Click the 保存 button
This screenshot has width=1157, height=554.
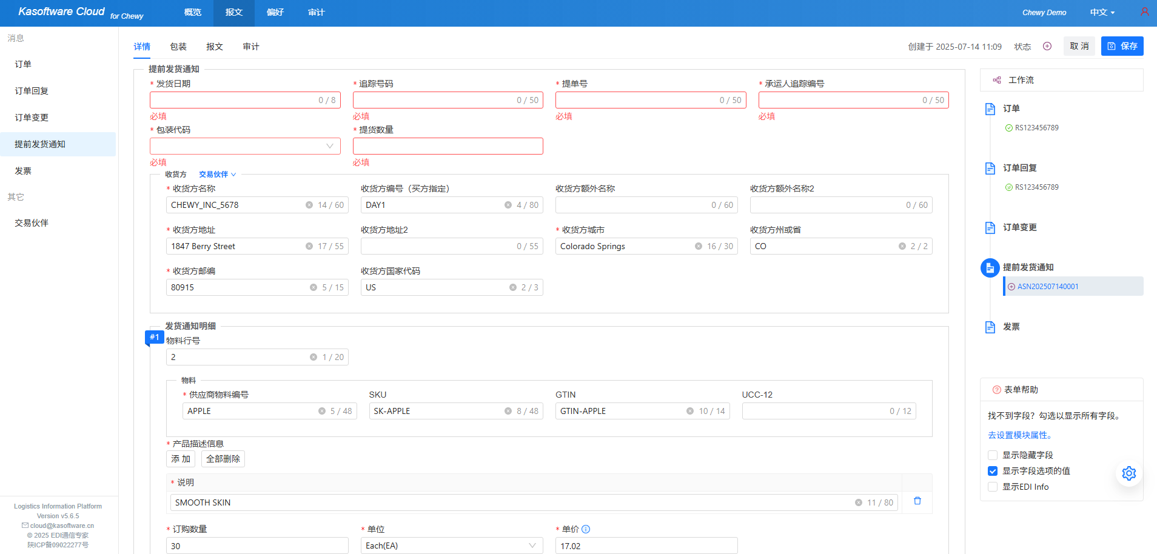click(x=1122, y=46)
